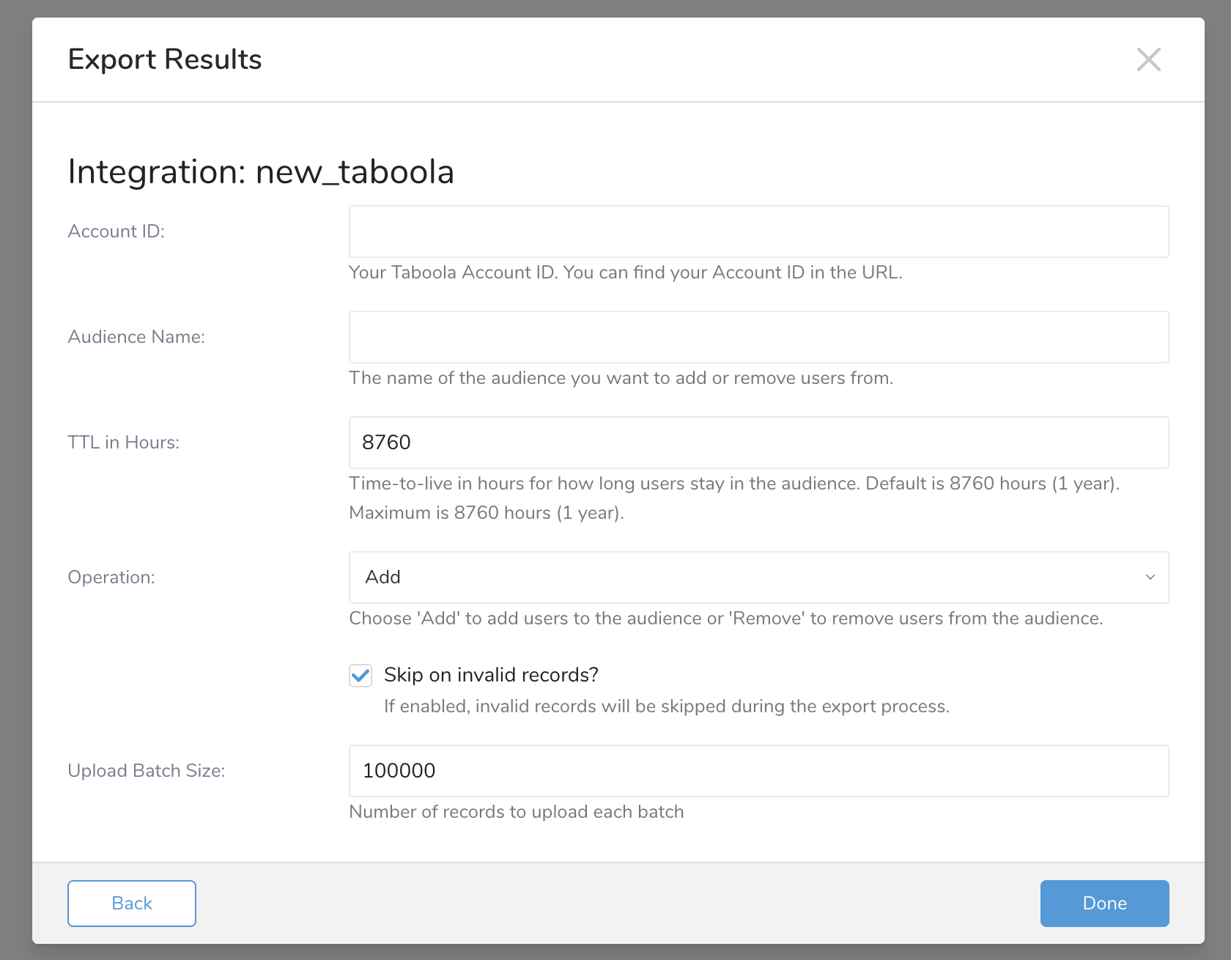Click the 'Account ID:' label
The height and width of the screenshot is (960, 1231).
tap(117, 232)
